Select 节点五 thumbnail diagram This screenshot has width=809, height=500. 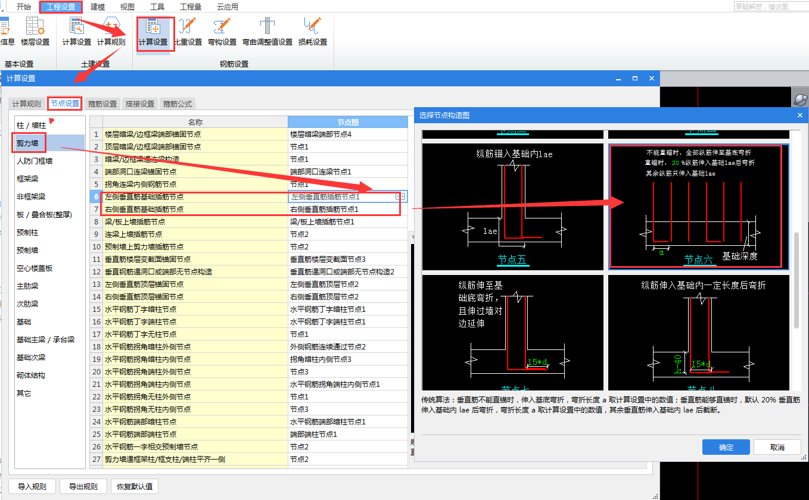coord(513,207)
